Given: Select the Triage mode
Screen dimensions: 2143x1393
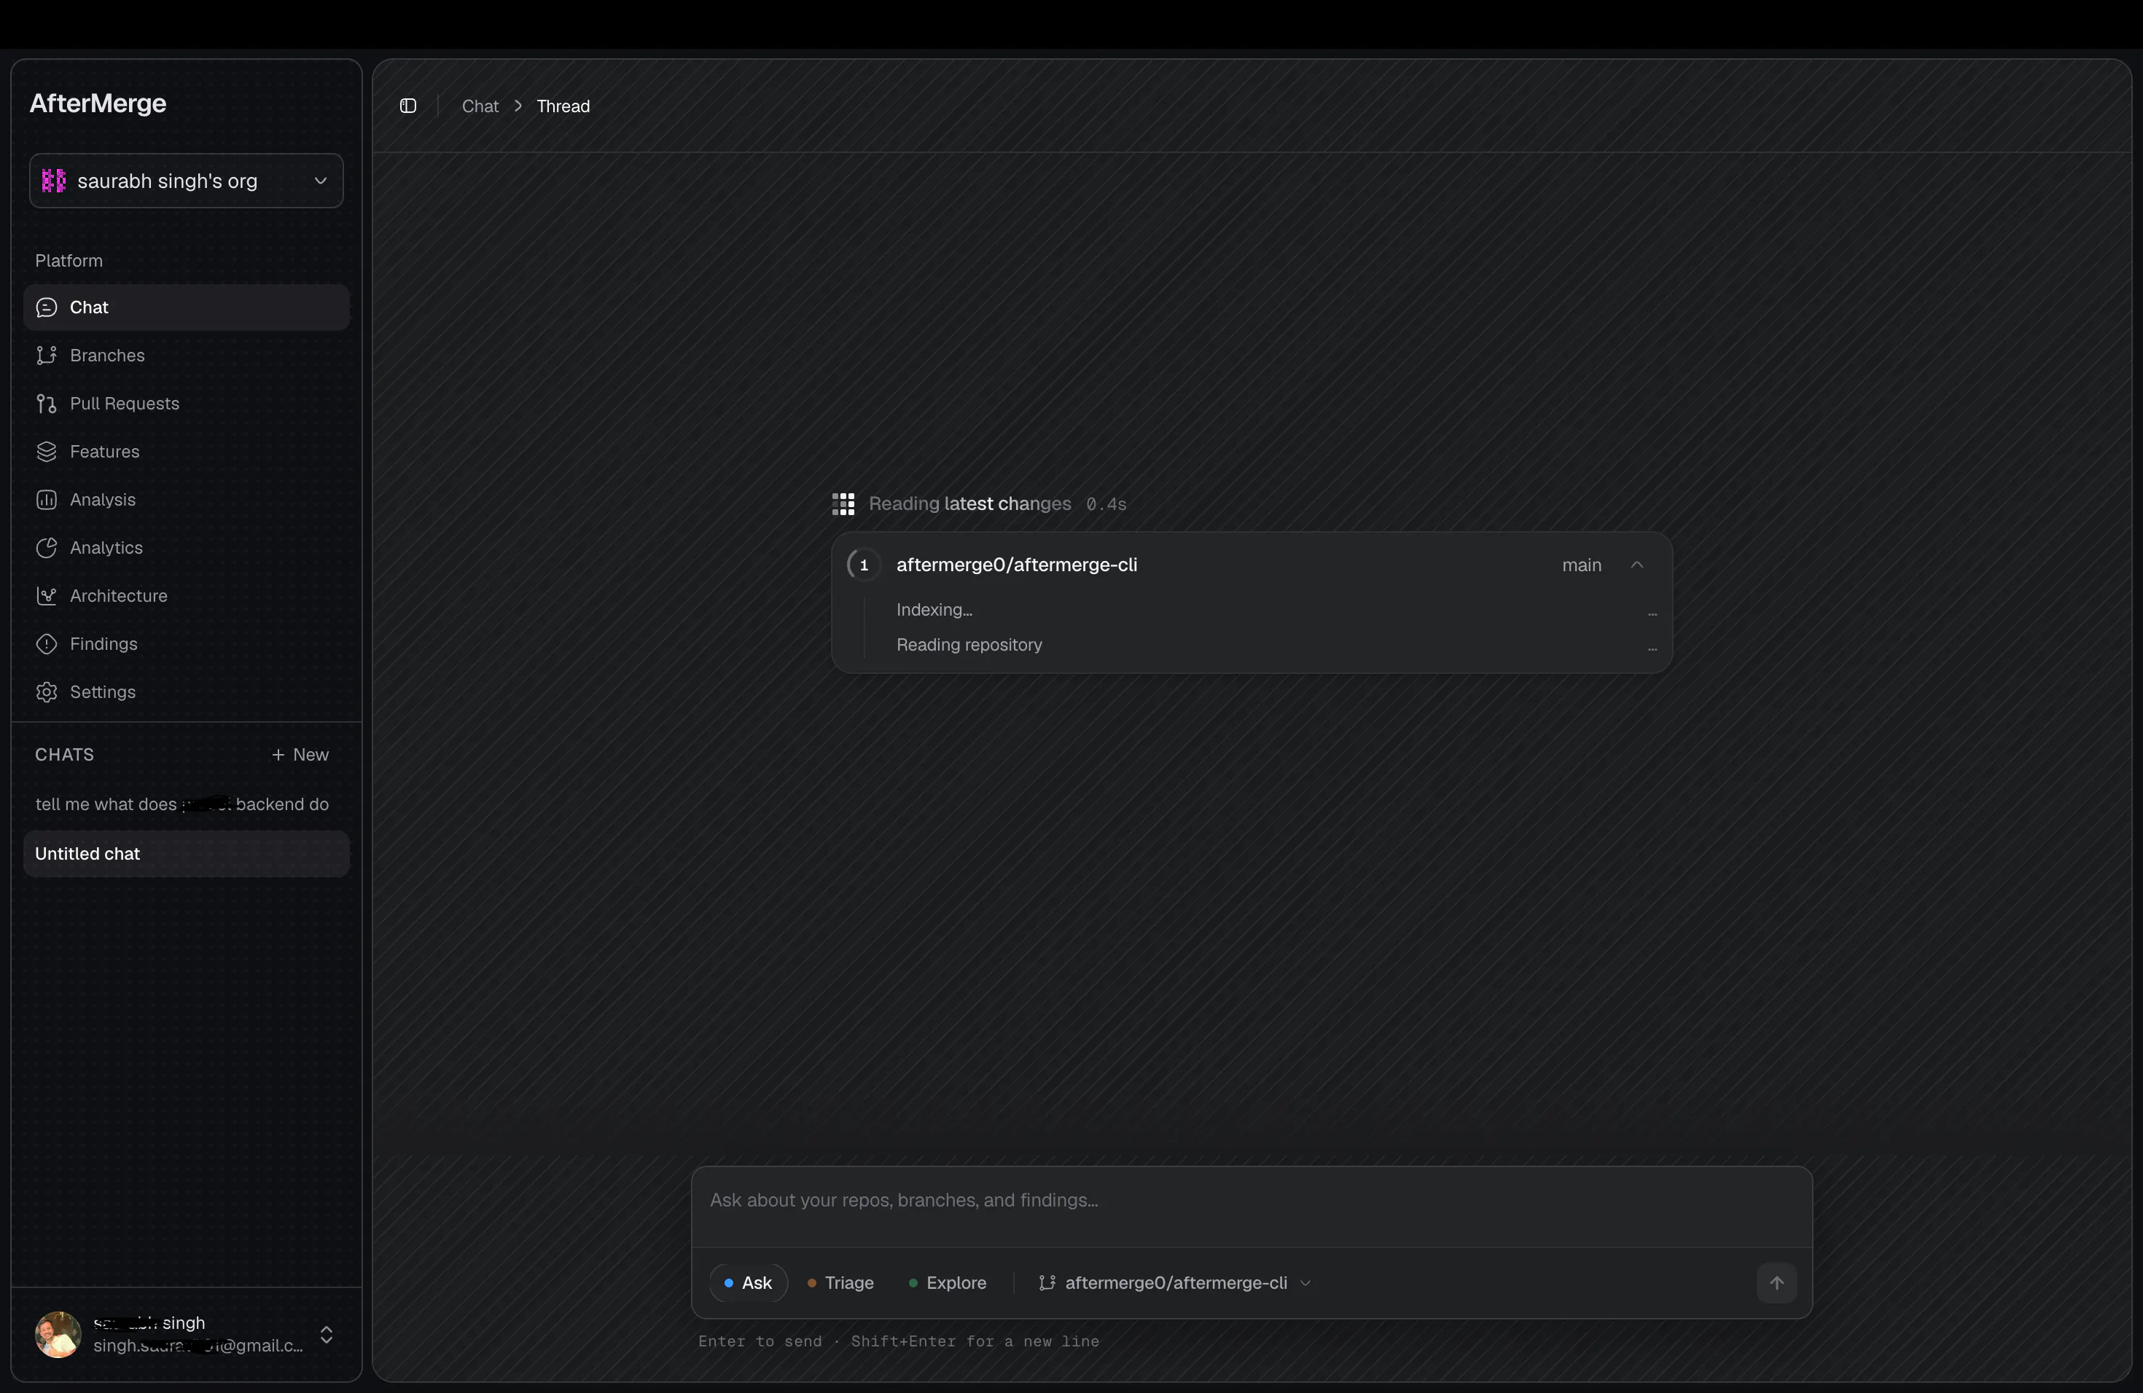Looking at the screenshot, I should pos(841,1283).
